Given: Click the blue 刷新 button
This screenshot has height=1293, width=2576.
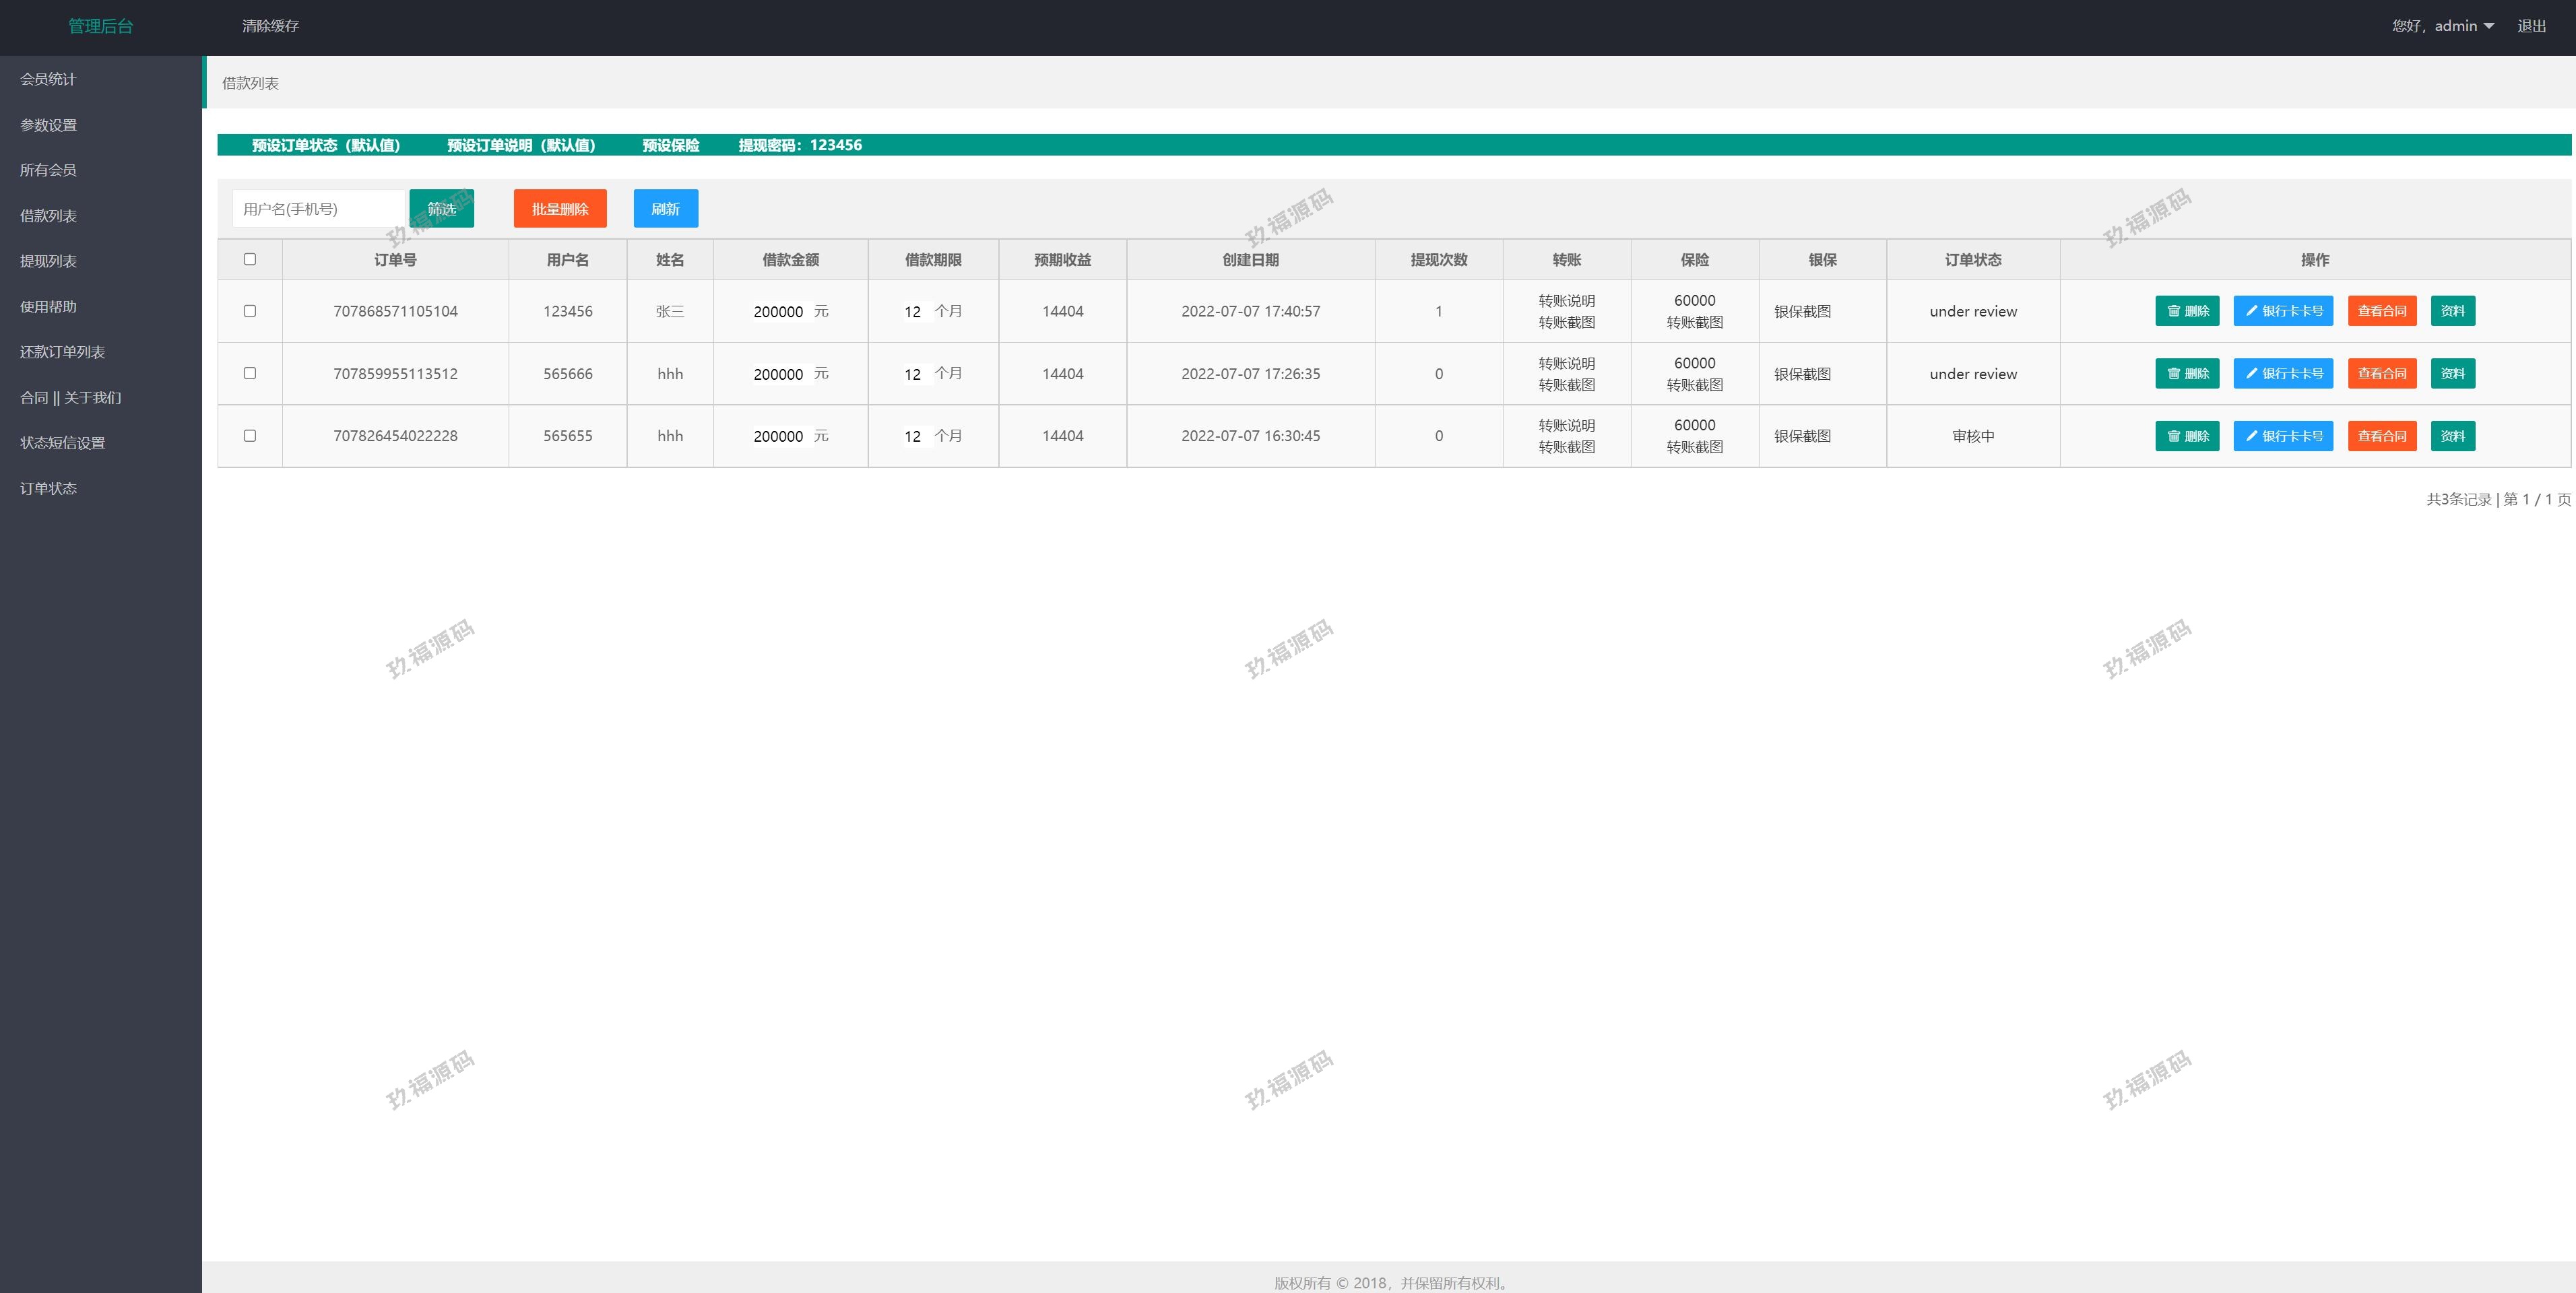Looking at the screenshot, I should [x=665, y=209].
